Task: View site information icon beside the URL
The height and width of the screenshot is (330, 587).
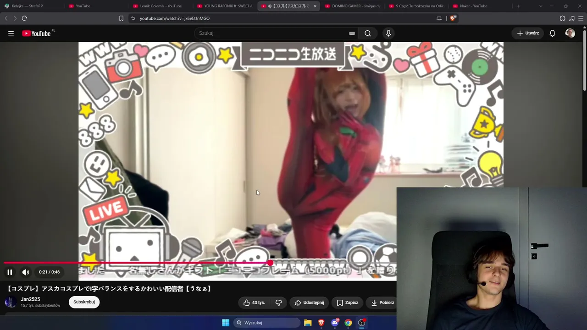Action: 133,18
